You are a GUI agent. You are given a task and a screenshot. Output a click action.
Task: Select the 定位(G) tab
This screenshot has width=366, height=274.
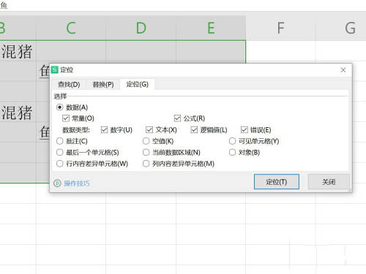[138, 84]
